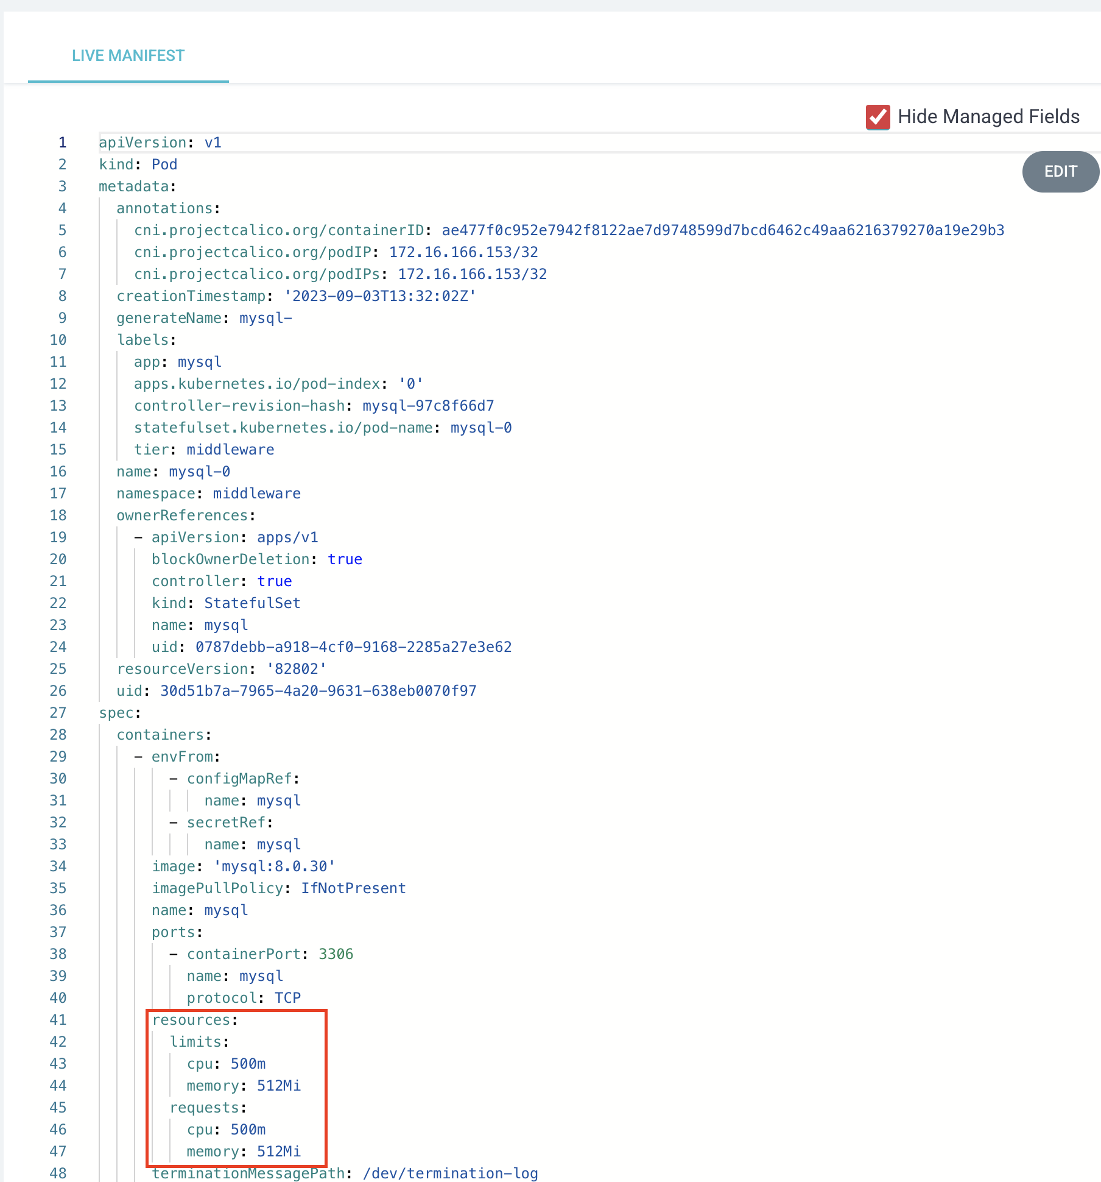Click line number 41 in the gutter
This screenshot has height=1182, width=1101.
58,1020
